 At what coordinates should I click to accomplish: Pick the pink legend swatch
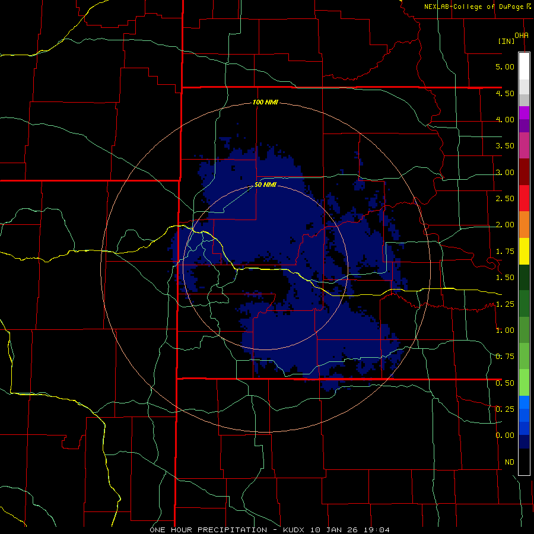(524, 145)
